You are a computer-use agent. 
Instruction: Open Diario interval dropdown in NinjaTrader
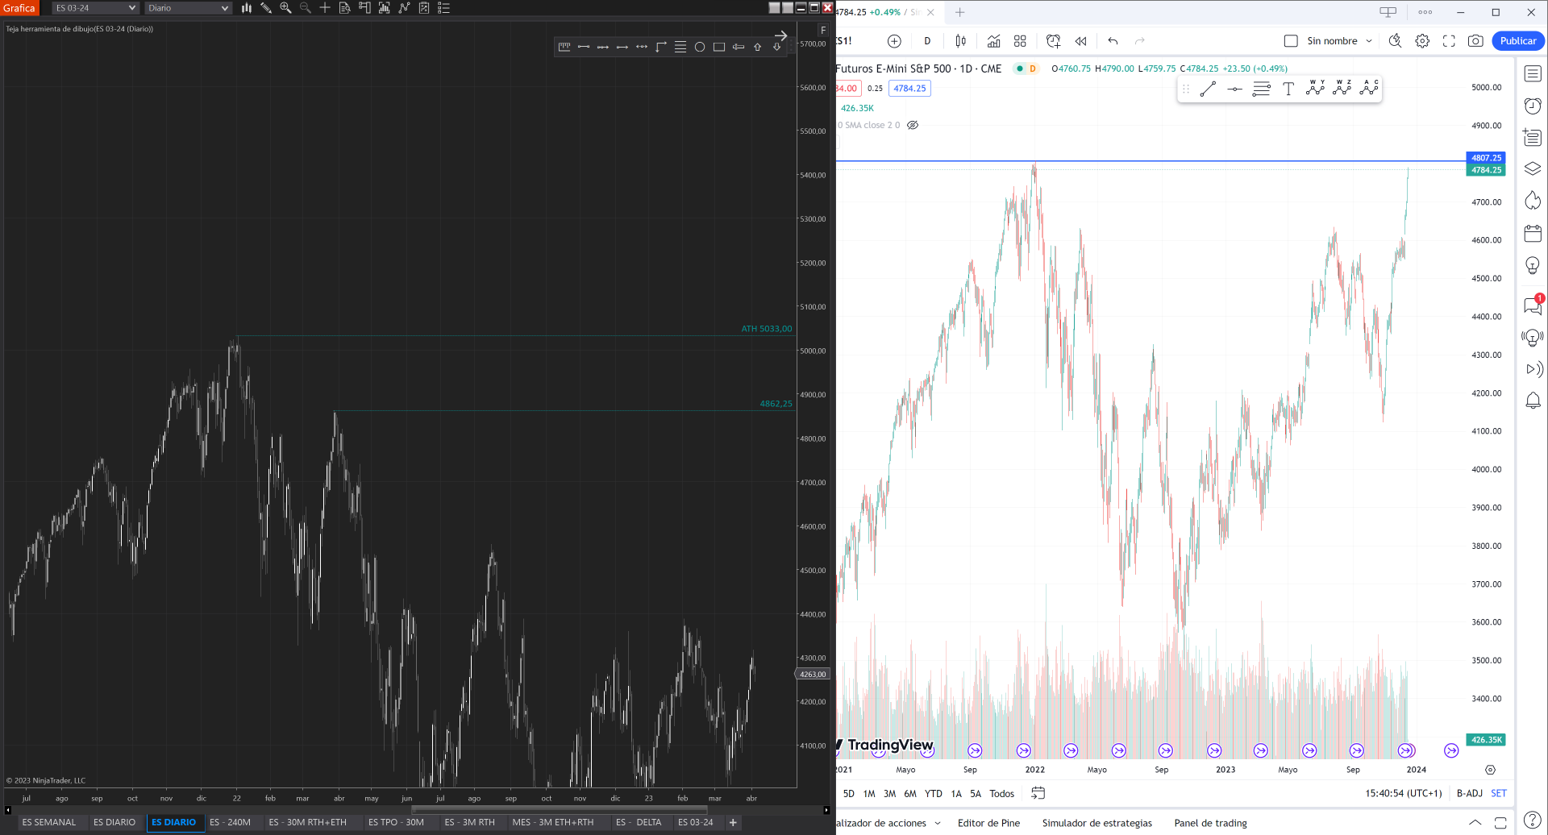(x=189, y=8)
